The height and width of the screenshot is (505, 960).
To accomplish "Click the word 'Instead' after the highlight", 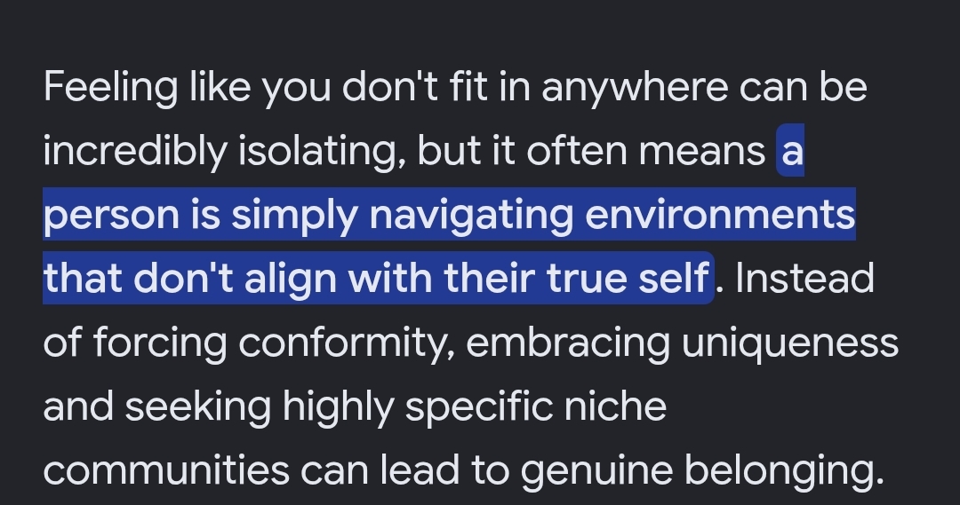I will click(x=804, y=278).
